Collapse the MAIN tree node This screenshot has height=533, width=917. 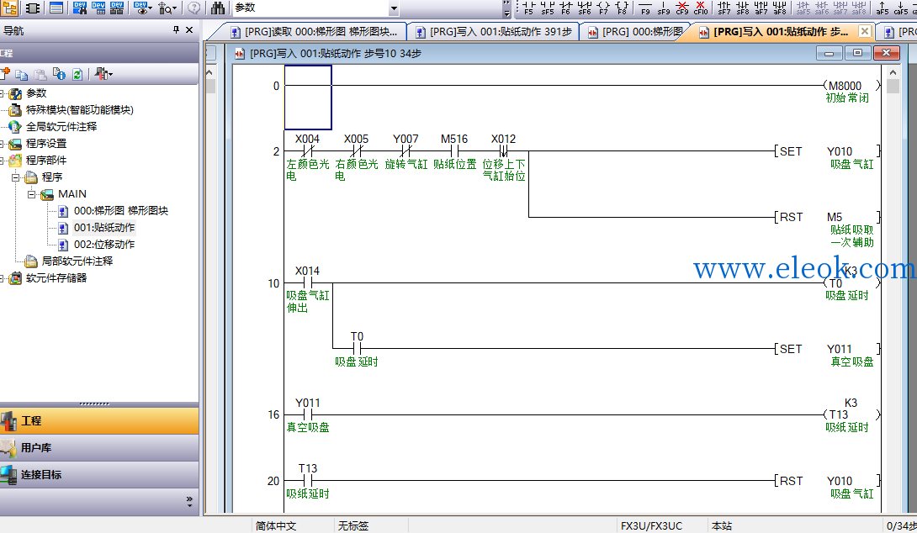point(32,194)
